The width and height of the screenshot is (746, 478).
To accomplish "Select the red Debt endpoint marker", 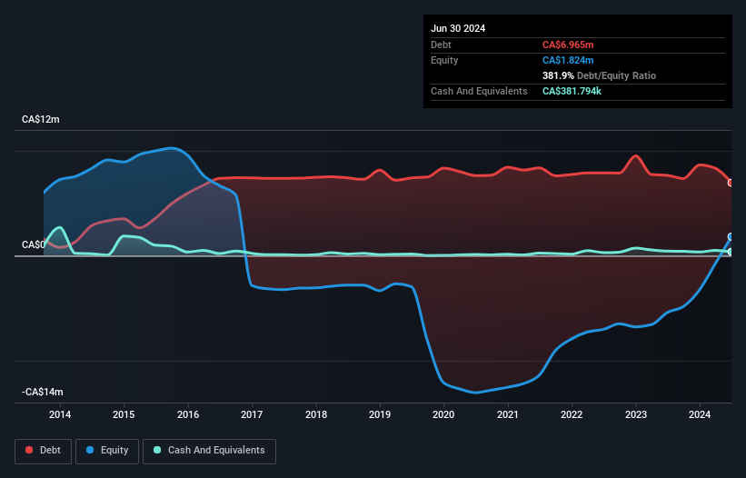I will pyautogui.click(x=731, y=183).
